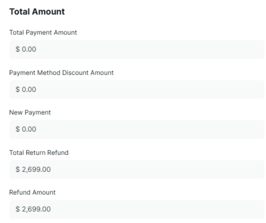Click the Total Payment Amount field

[x=136, y=50]
